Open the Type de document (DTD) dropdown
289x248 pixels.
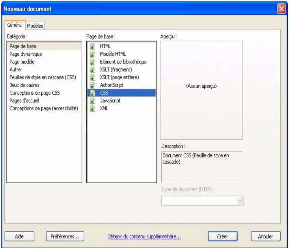pos(202,201)
